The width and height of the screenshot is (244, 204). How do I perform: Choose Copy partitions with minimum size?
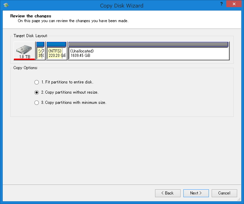pyautogui.click(x=70, y=103)
